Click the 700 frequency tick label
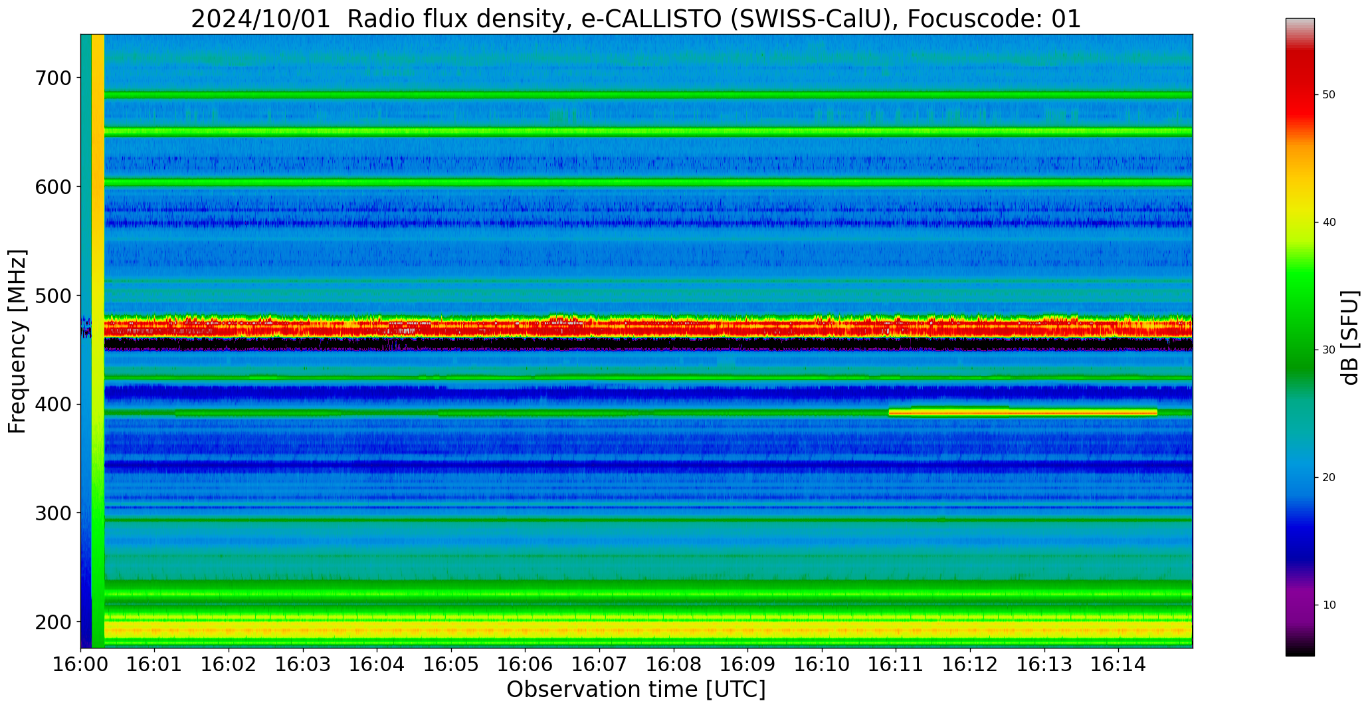 pos(52,78)
